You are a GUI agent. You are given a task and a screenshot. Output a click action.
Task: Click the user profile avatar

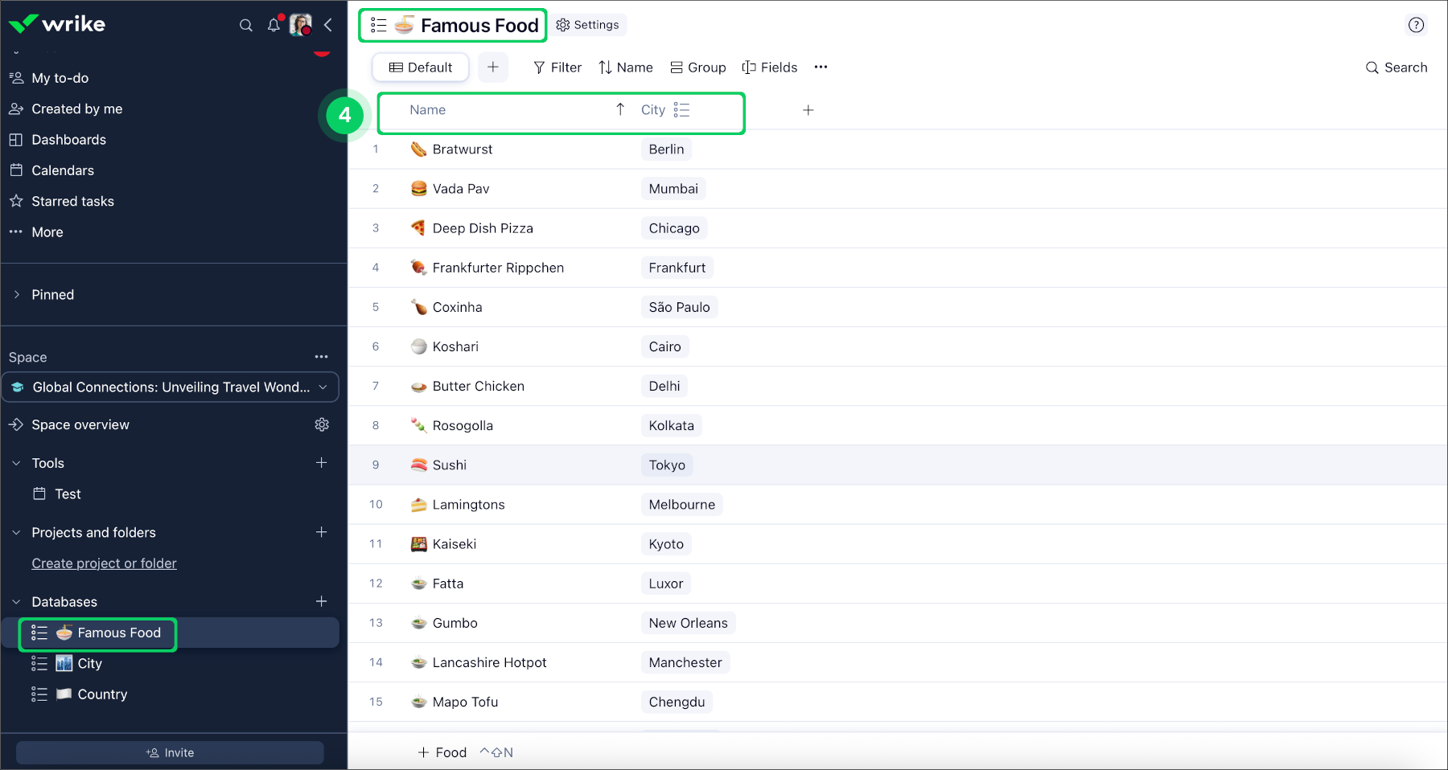pyautogui.click(x=301, y=25)
